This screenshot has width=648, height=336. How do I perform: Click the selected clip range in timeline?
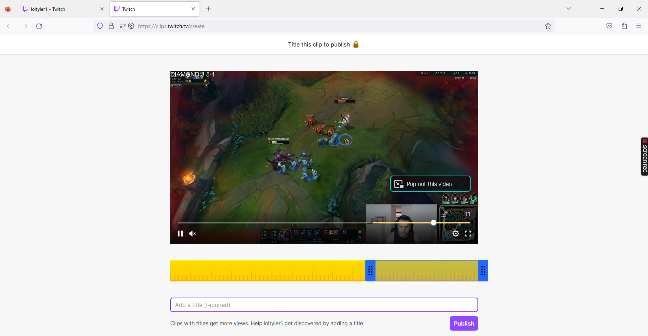click(427, 271)
